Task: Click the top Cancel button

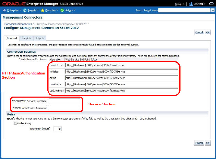Action: [x=199, y=33]
